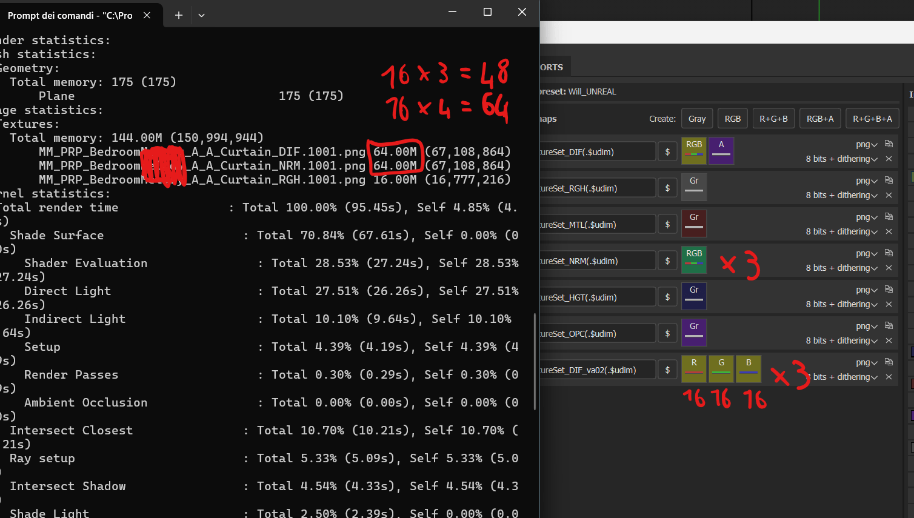Open the png format dropdown for OPC

(867, 326)
